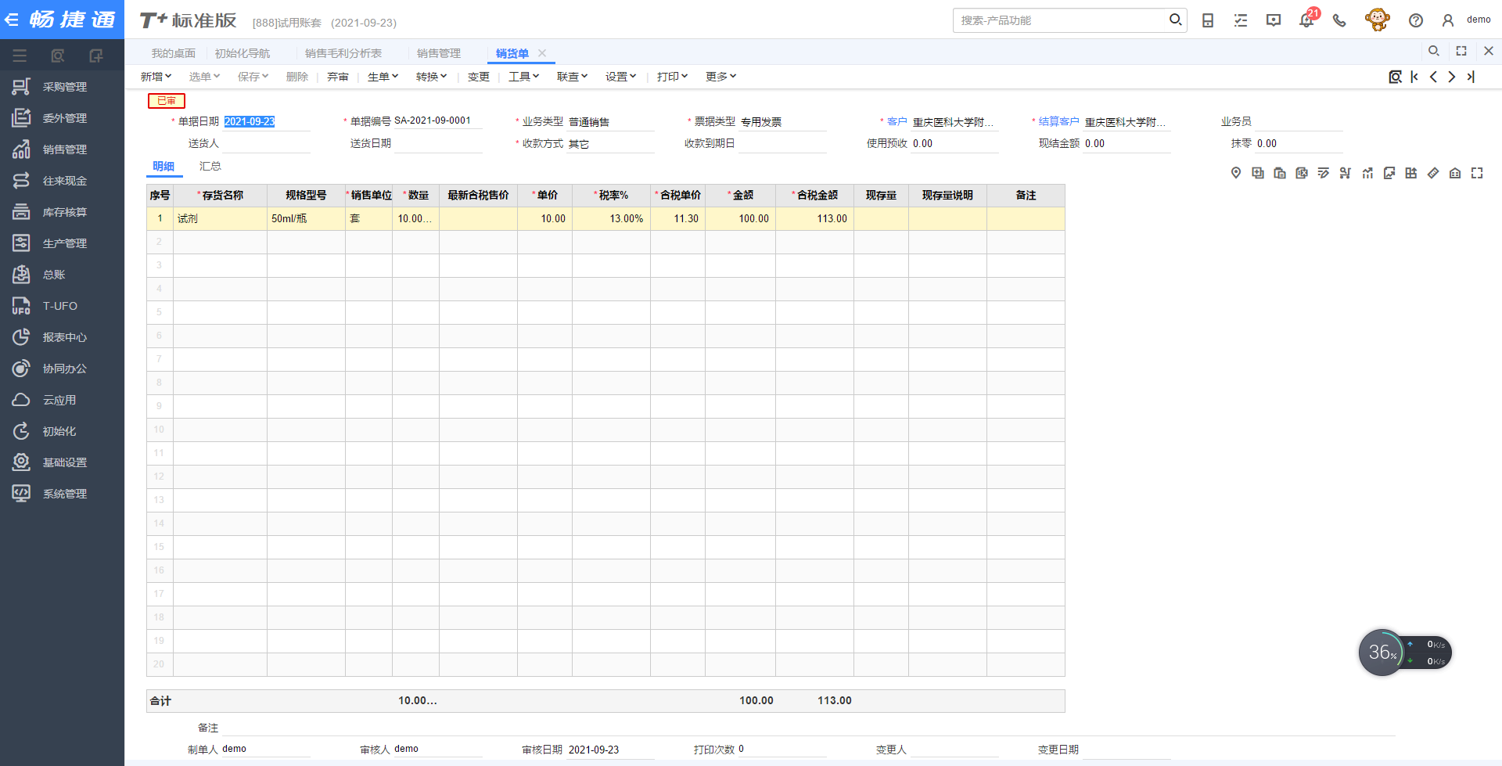Expand the 保存 dropdown
This screenshot has height=766, width=1502.
253,77
